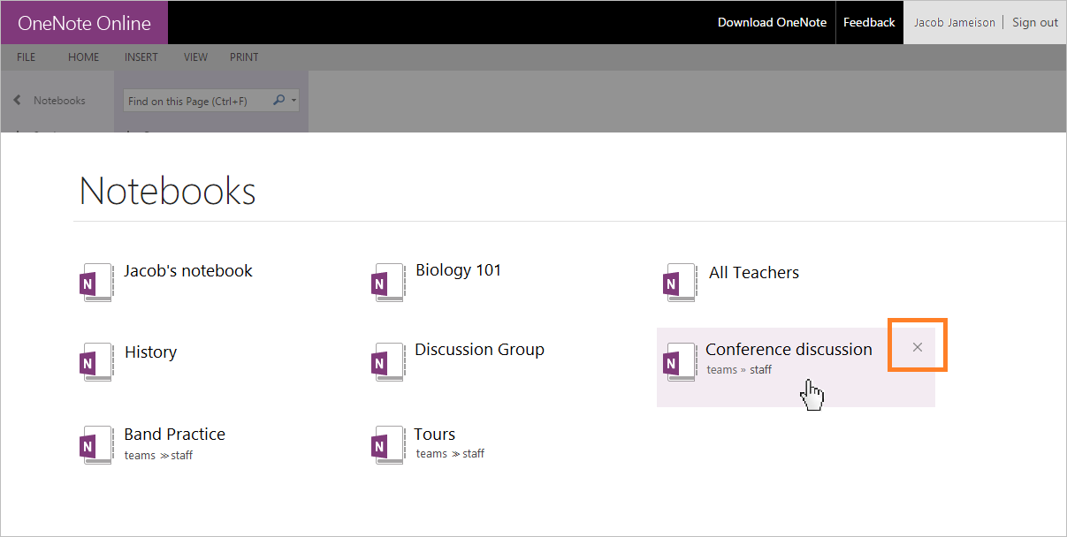The width and height of the screenshot is (1067, 537).
Task: Remove Conference discussion with the X button
Action: click(x=918, y=347)
